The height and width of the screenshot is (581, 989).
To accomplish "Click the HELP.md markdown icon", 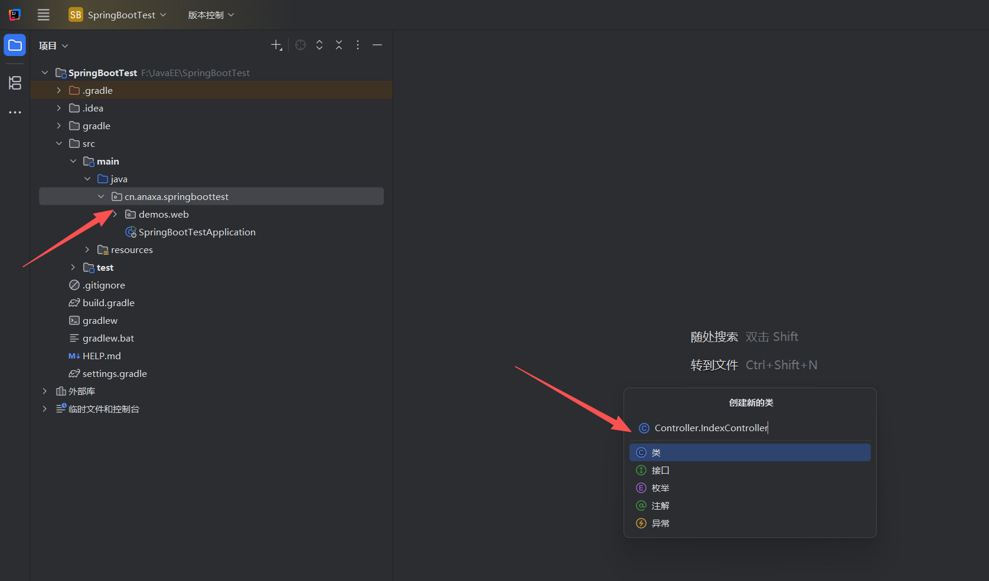I will coord(74,356).
